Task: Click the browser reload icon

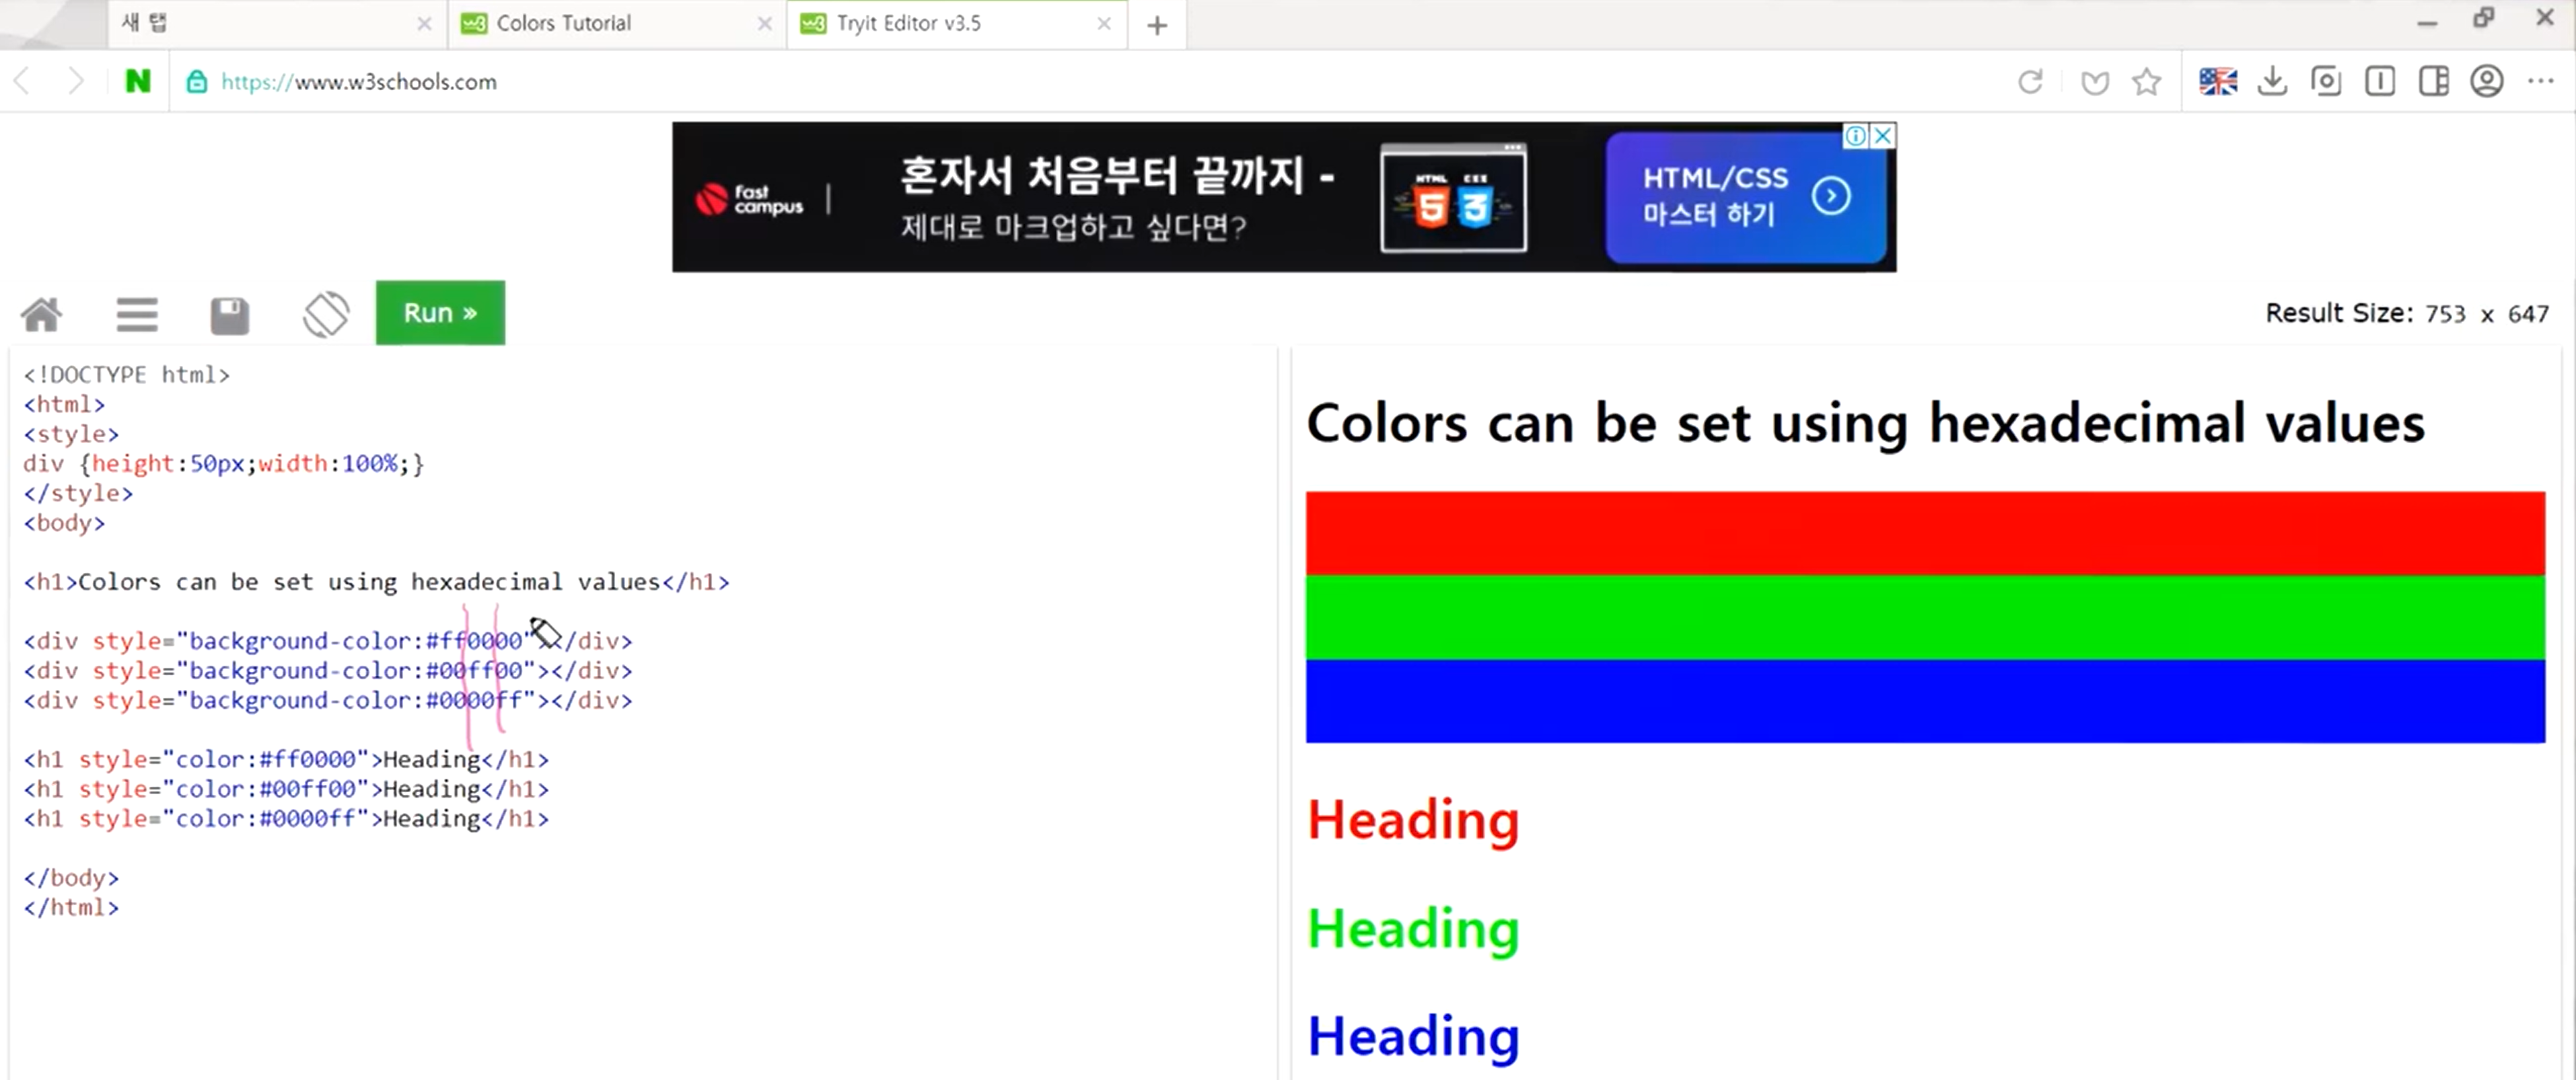Action: click(x=2030, y=81)
